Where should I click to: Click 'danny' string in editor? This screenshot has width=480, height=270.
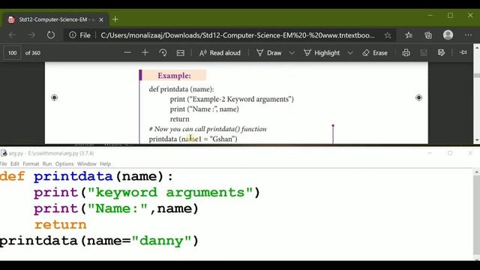pos(162,241)
